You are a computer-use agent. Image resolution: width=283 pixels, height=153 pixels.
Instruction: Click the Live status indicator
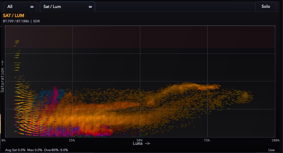pos(271,150)
